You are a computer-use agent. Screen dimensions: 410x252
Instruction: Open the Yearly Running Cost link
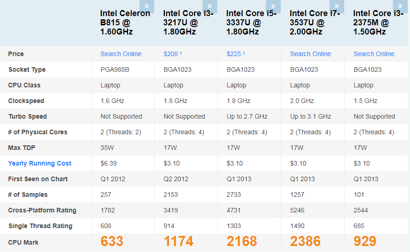40,163
